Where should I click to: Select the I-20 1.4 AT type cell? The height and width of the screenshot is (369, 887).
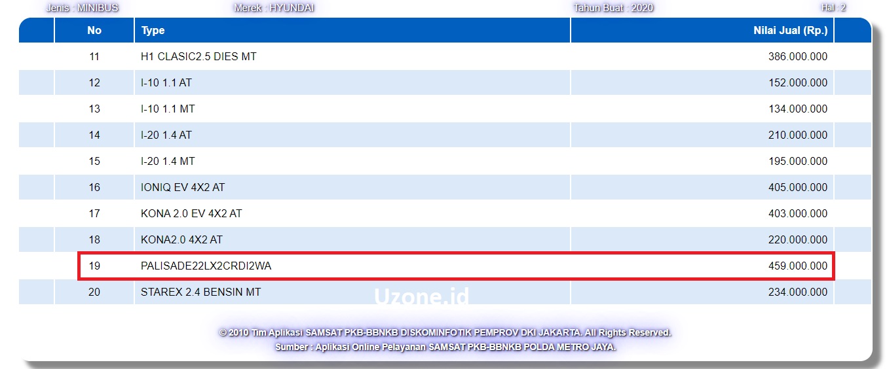pyautogui.click(x=352, y=135)
